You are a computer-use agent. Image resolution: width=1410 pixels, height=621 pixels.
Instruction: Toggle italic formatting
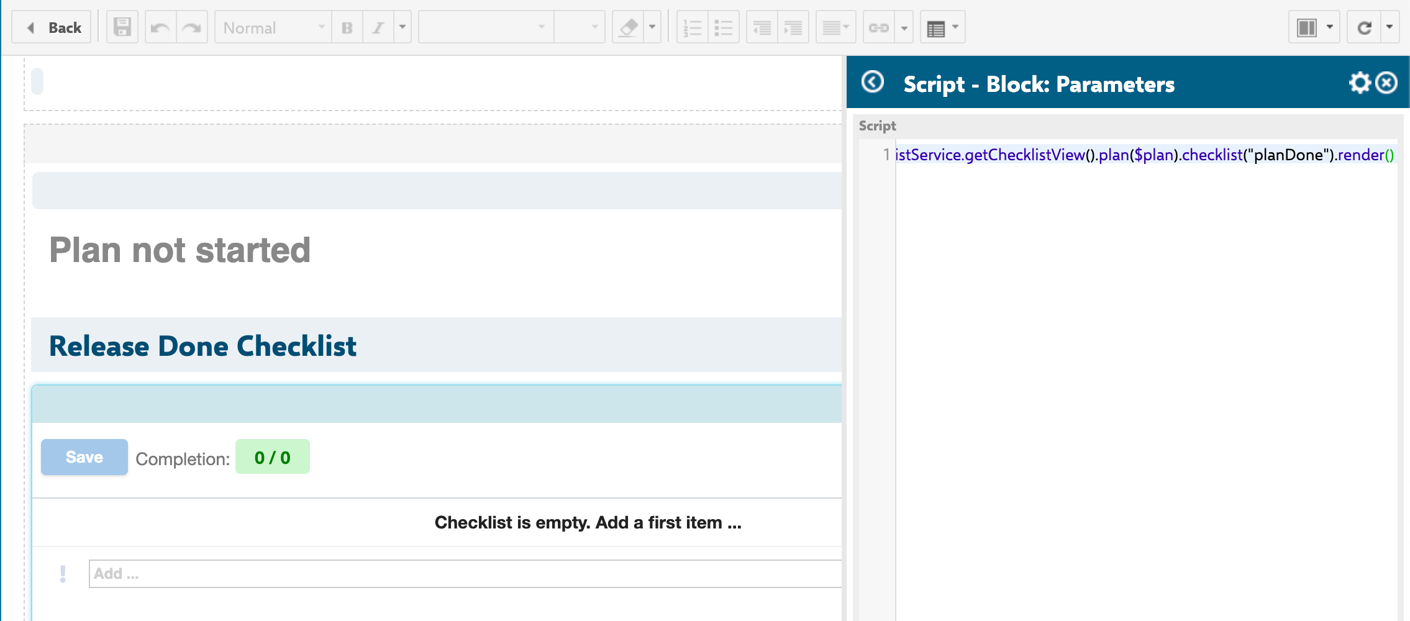[378, 27]
